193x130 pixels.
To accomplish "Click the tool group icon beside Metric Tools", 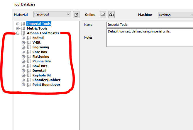I will (x=23, y=28).
